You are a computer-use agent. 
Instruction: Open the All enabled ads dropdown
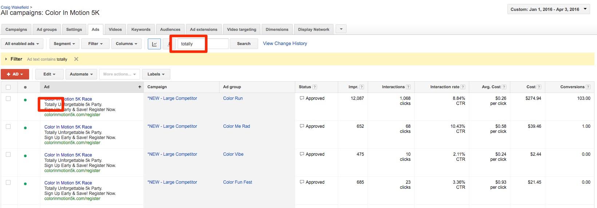tap(22, 44)
